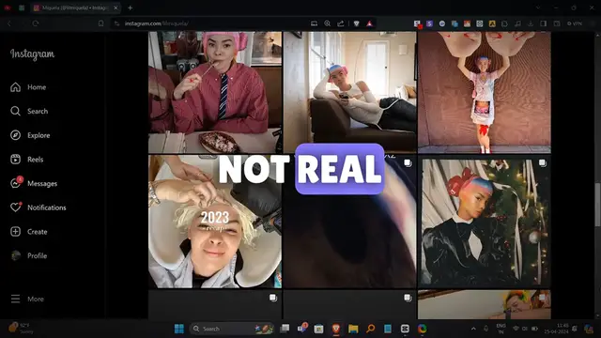Go to your Profile
Screen dimensions: 601x338
[29, 256]
